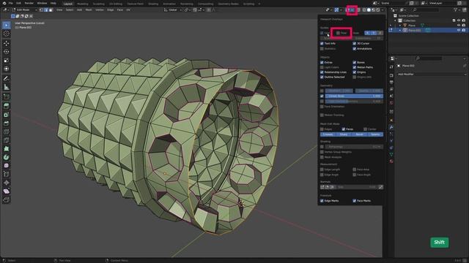Select the Transform tool
Image resolution: width=469 pixels, height=263 pixels.
click(7, 69)
